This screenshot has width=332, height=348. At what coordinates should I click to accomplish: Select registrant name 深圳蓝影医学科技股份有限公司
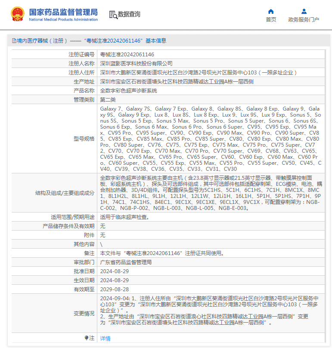[136, 64]
